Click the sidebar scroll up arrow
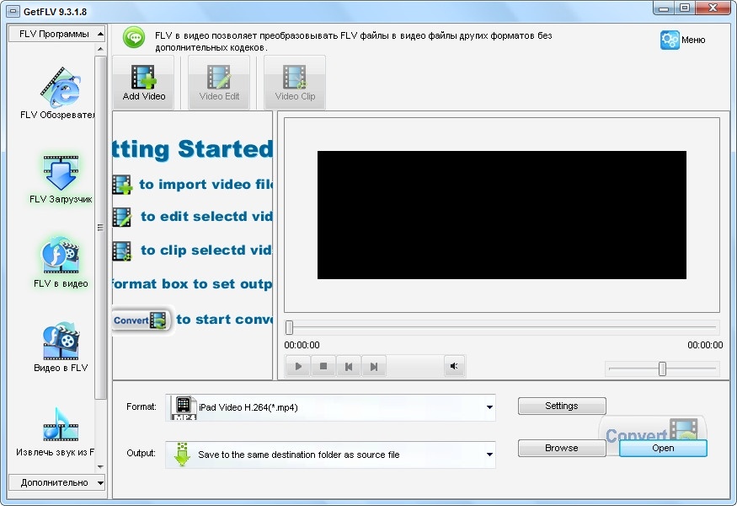This screenshot has width=737, height=506. pyautogui.click(x=100, y=48)
